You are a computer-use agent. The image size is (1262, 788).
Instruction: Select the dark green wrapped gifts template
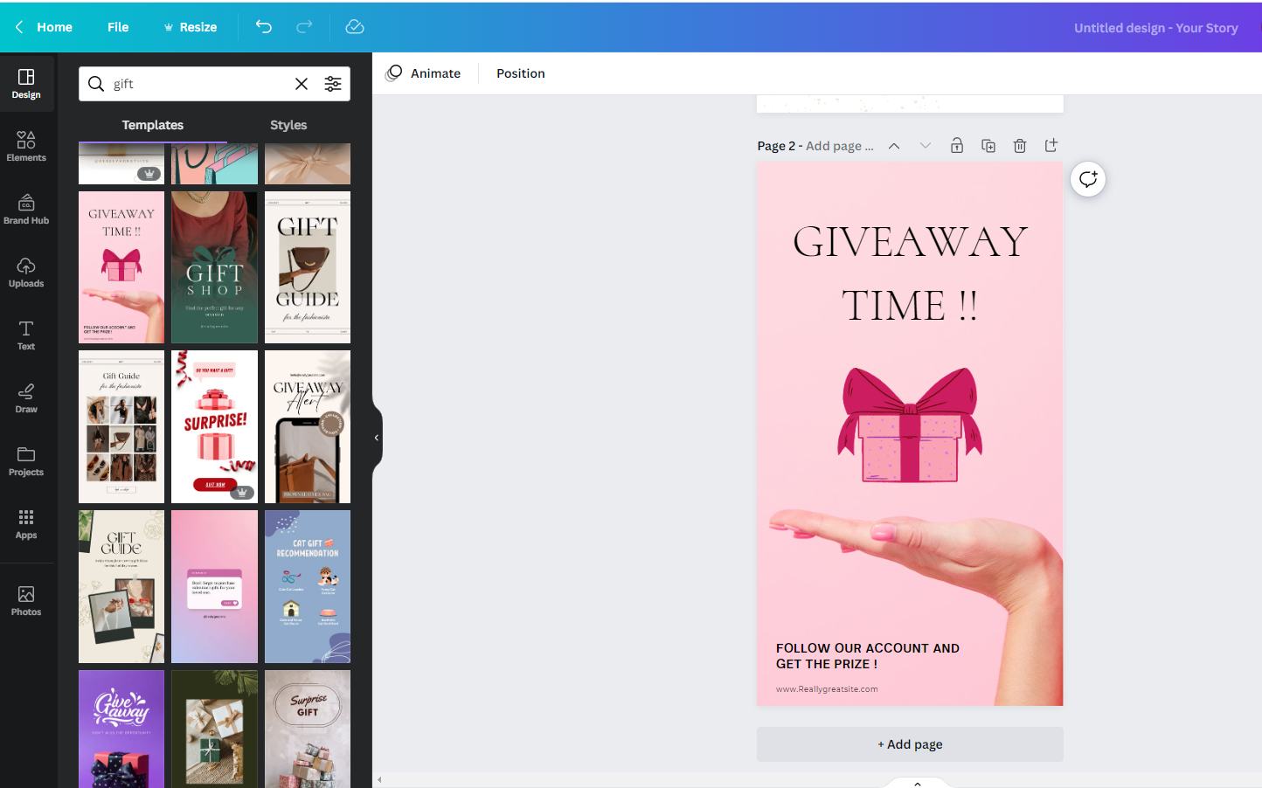tap(215, 729)
